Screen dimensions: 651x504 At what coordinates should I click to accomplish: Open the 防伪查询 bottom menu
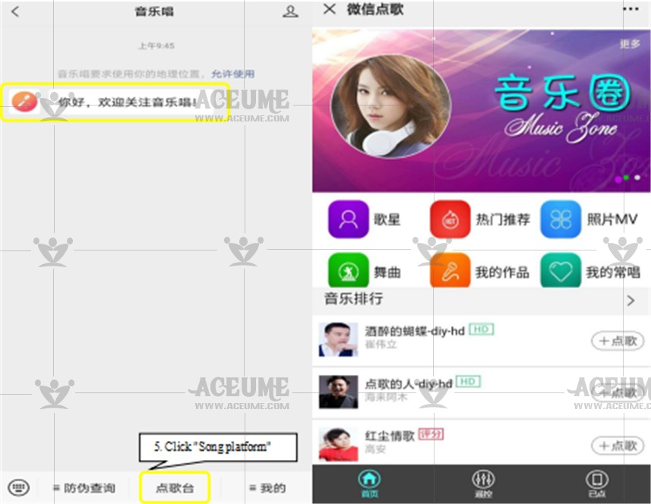(x=84, y=488)
